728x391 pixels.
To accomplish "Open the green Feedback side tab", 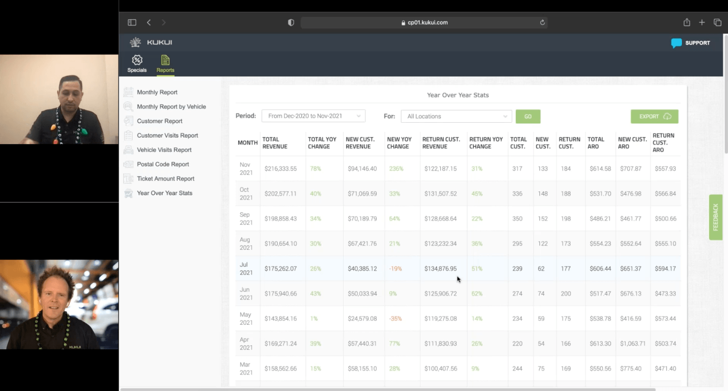I will coord(715,217).
